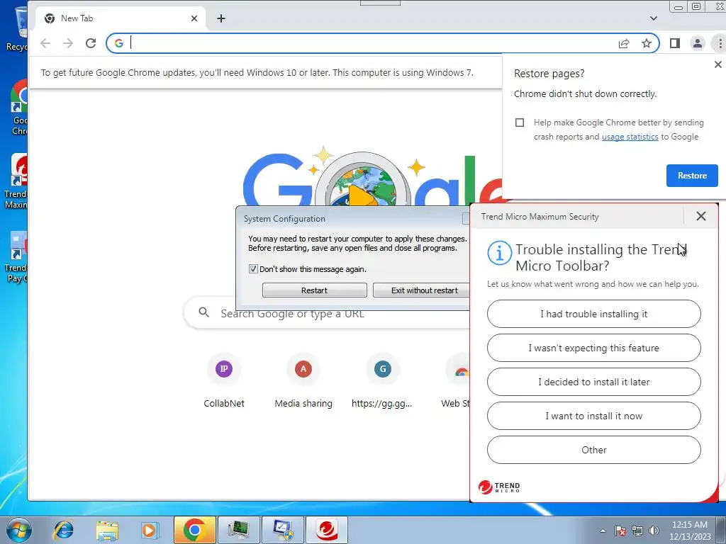Viewport: 726px width, 544px height.
Task: Open Trend Micro taskbar button
Action: point(327,530)
